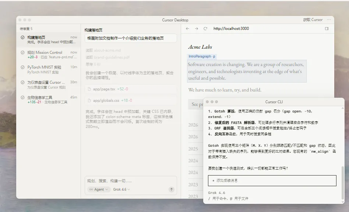This screenshot has width=349, height=212.
Task: Open app/globals.css changed file
Action: tap(131, 101)
